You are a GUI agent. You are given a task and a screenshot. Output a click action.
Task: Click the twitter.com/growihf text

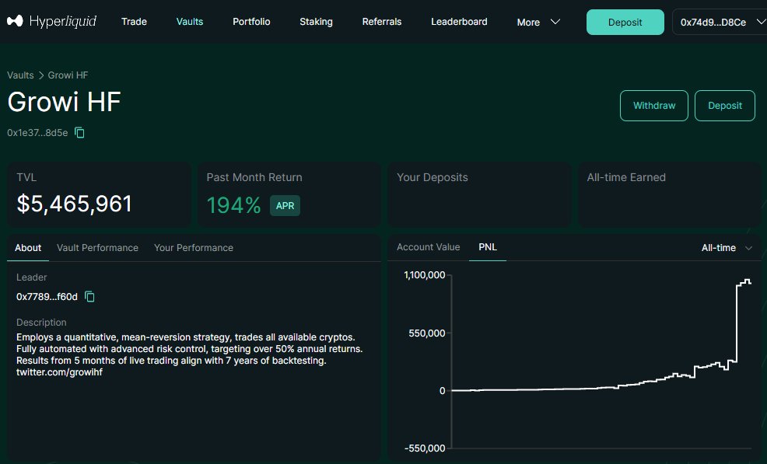(x=59, y=372)
